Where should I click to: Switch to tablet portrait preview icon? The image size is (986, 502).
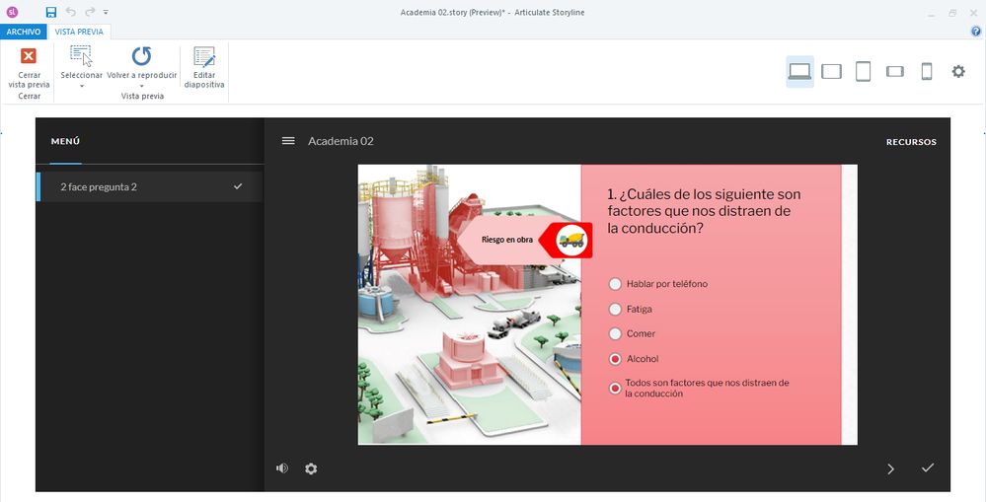[x=863, y=71]
